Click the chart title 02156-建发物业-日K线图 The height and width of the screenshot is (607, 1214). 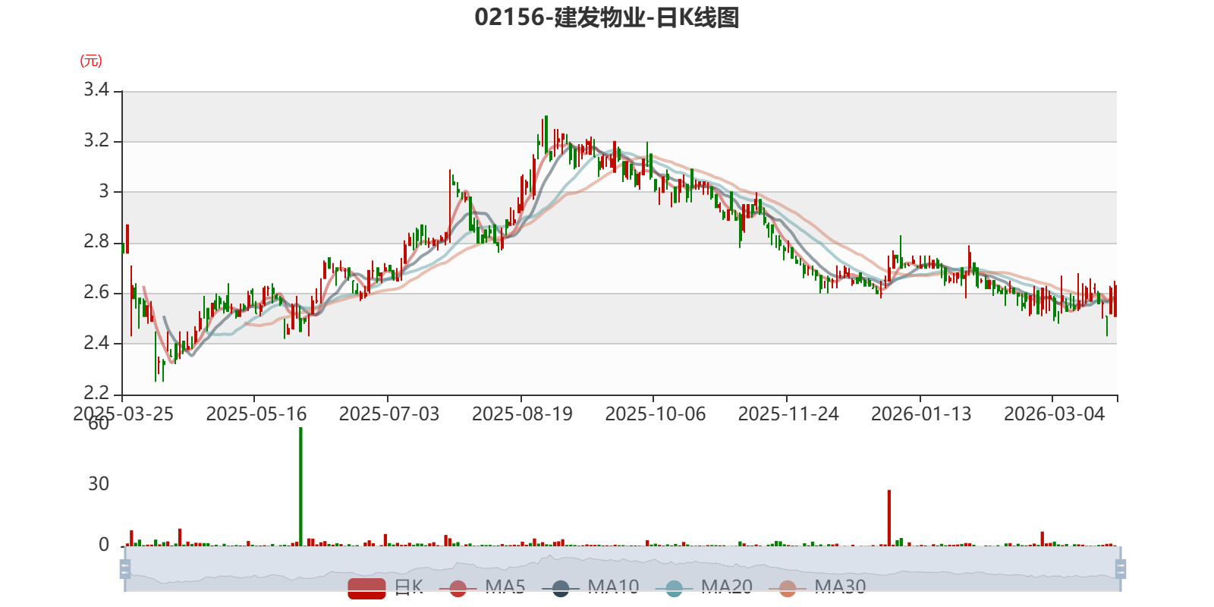(607, 17)
